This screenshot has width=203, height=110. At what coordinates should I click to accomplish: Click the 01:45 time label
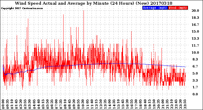[16, 104]
